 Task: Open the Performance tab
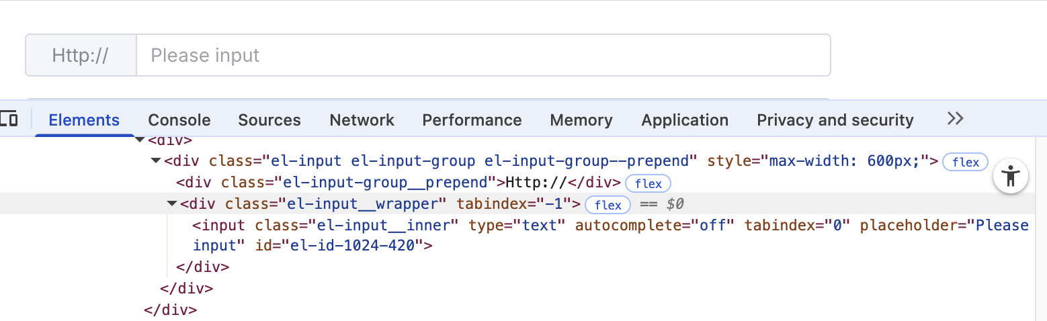(x=472, y=120)
